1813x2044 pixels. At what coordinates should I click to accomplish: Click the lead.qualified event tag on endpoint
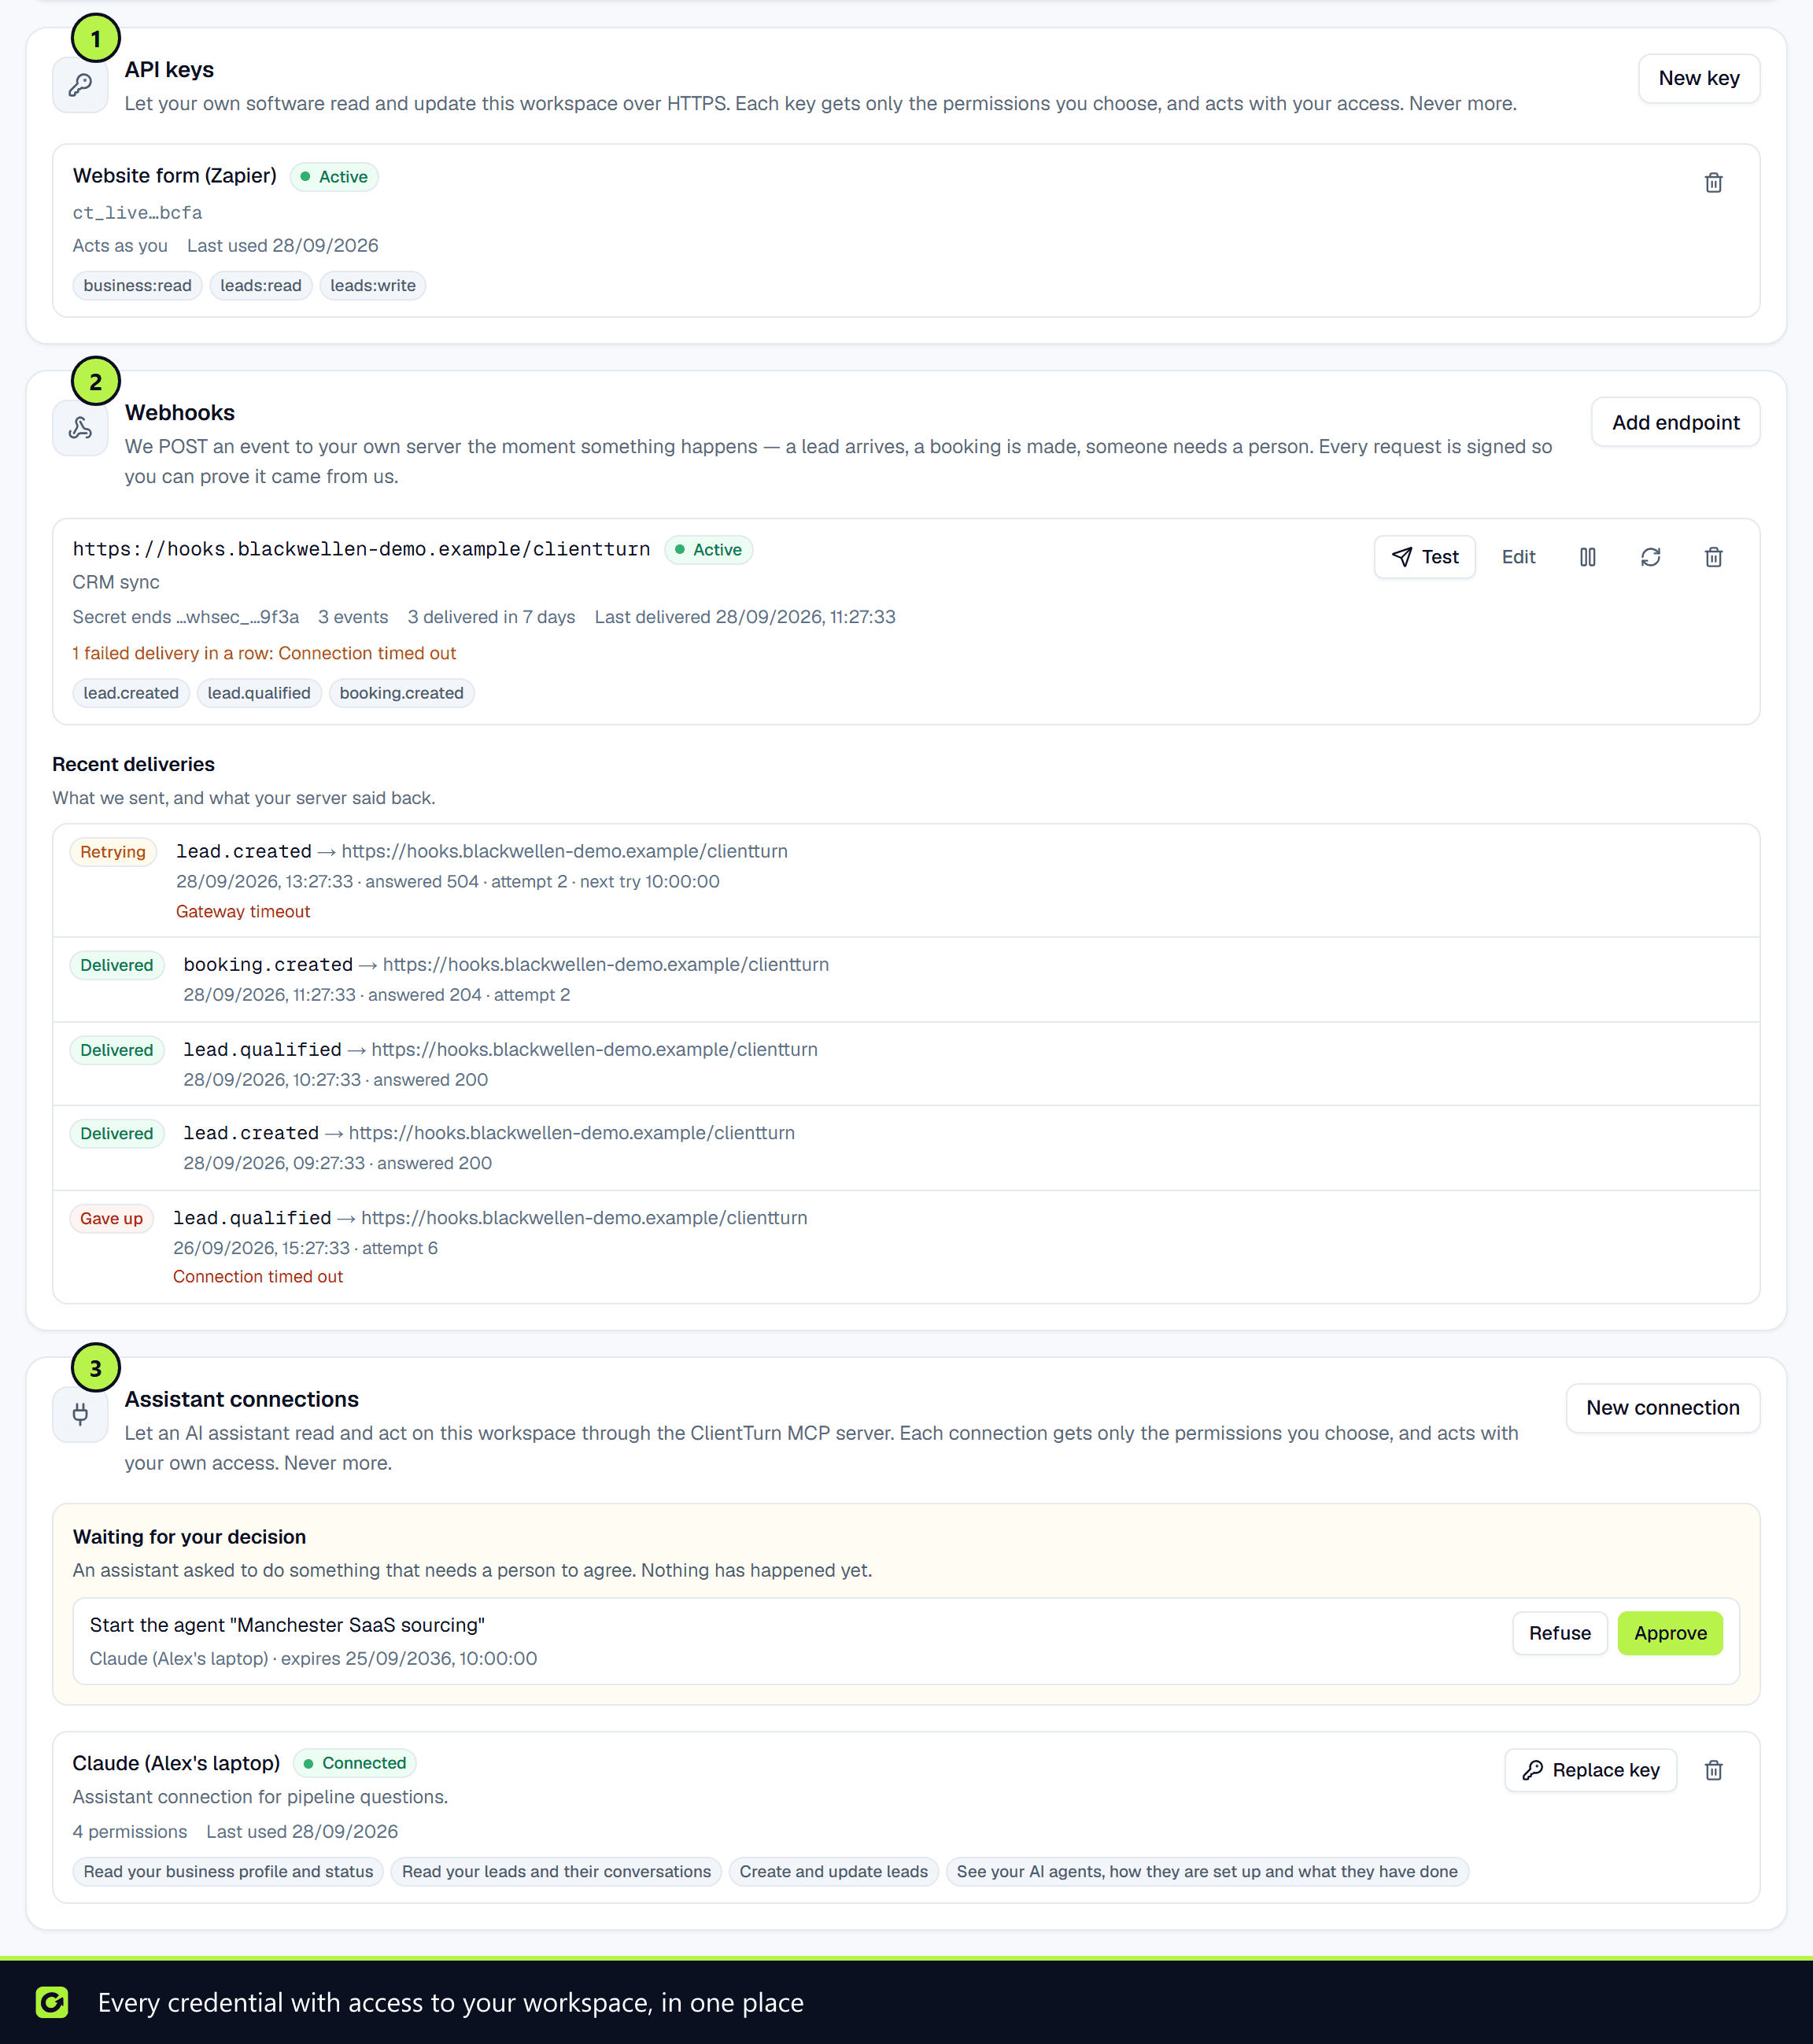(259, 693)
